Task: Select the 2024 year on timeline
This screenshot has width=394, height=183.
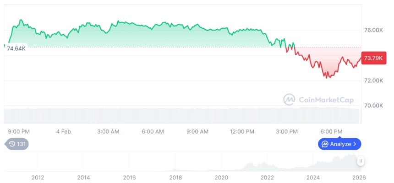Action: 313,177
